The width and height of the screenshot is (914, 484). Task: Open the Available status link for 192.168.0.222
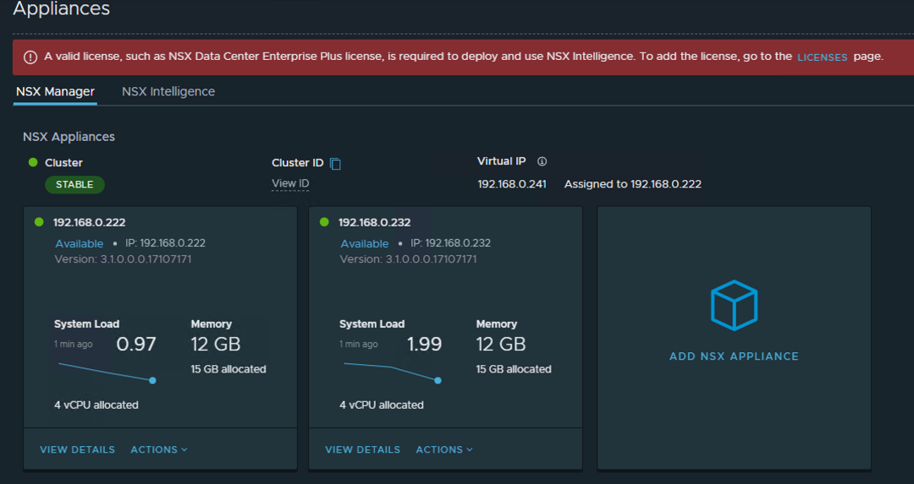tap(80, 243)
